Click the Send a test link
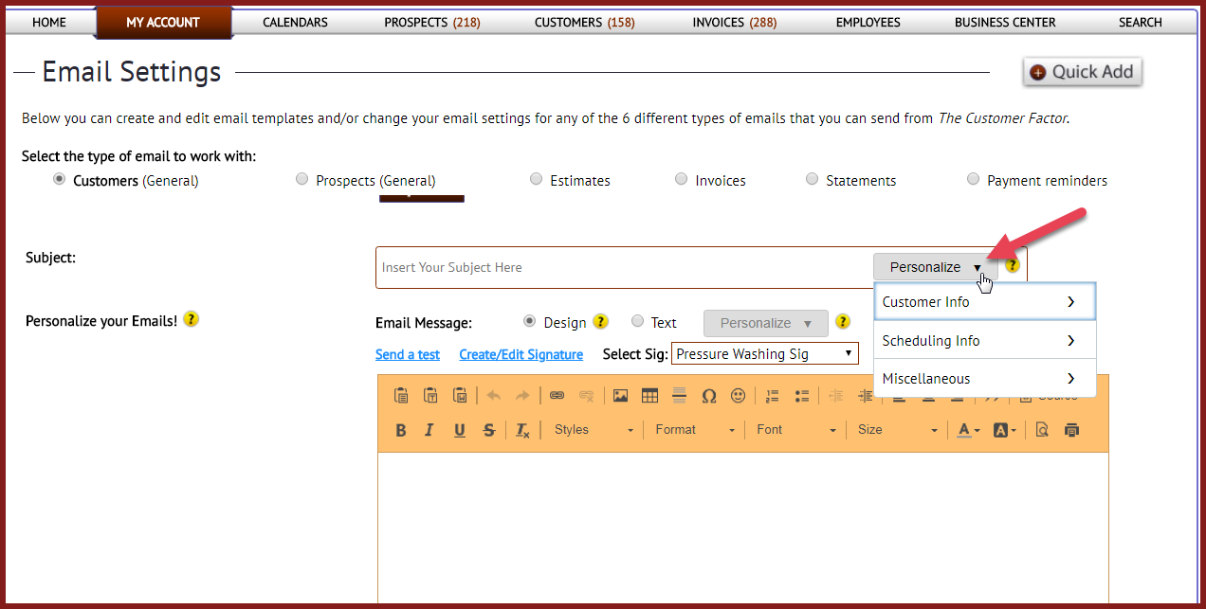Screen dimensions: 1206x609 click(408, 354)
